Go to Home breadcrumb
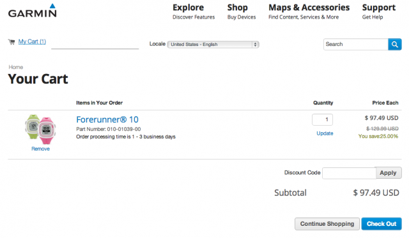The image size is (409, 238). tap(15, 67)
